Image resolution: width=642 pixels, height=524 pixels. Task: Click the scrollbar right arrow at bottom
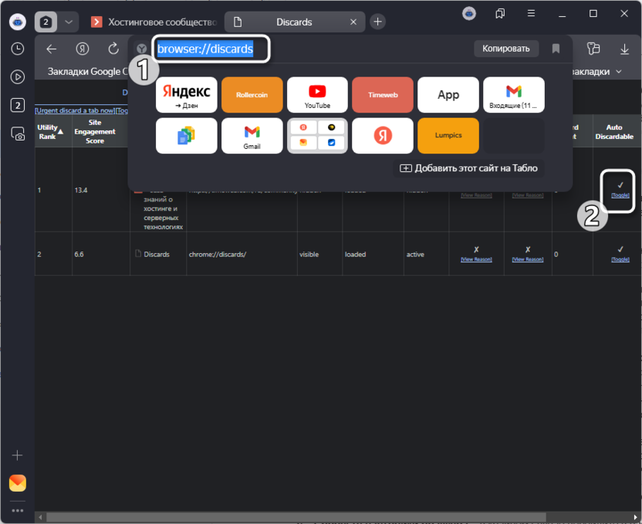(635, 518)
